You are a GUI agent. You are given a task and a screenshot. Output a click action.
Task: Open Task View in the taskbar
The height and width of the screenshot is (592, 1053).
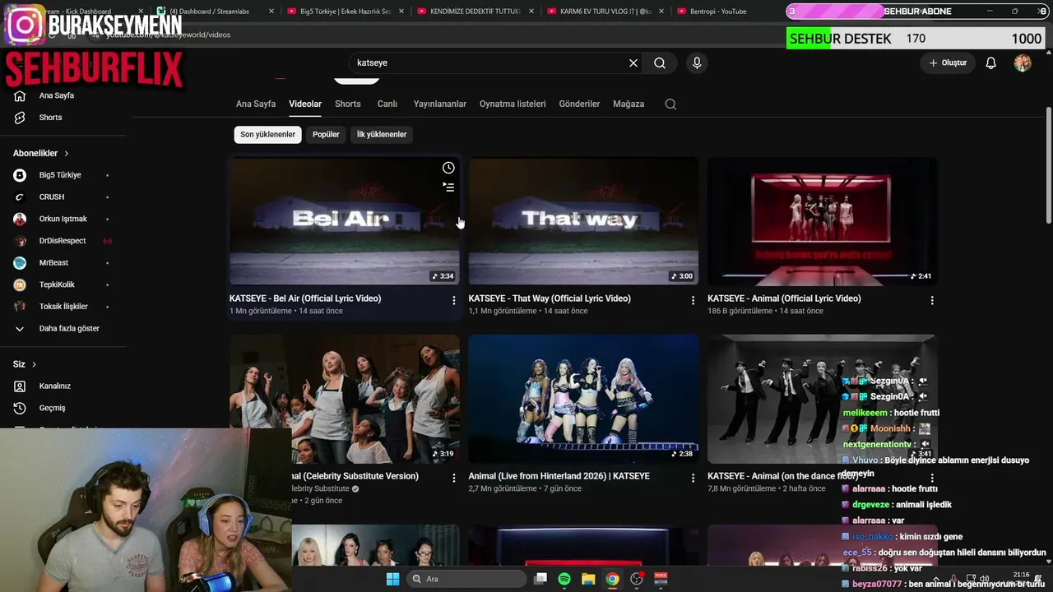tap(540, 579)
